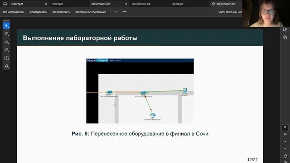Open Электронное подписание menu
Image resolution: width=290 pixels, height=163 pixels.
(91, 12)
